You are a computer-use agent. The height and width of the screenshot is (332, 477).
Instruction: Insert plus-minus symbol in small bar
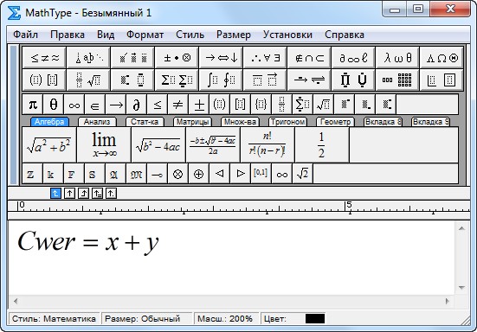click(198, 105)
